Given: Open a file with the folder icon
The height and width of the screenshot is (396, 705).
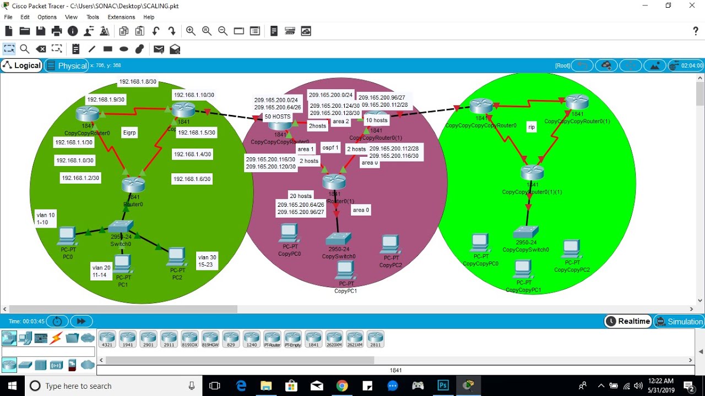Looking at the screenshot, I should tap(25, 31).
